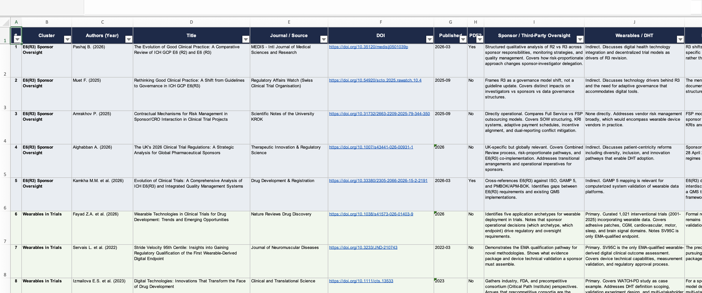
Task: Follow the 10.33380/2305-2066 DOI link
Action: [x=378, y=181]
